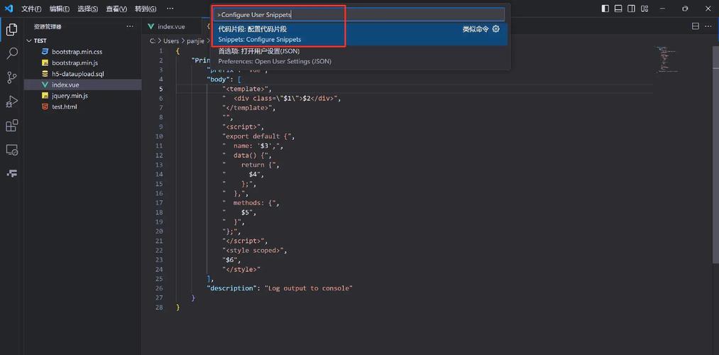Select 首选项: 打开用户设置(JSON) command

[x=360, y=56]
